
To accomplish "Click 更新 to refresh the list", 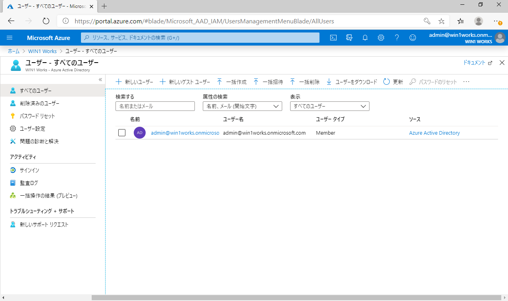I will [393, 82].
